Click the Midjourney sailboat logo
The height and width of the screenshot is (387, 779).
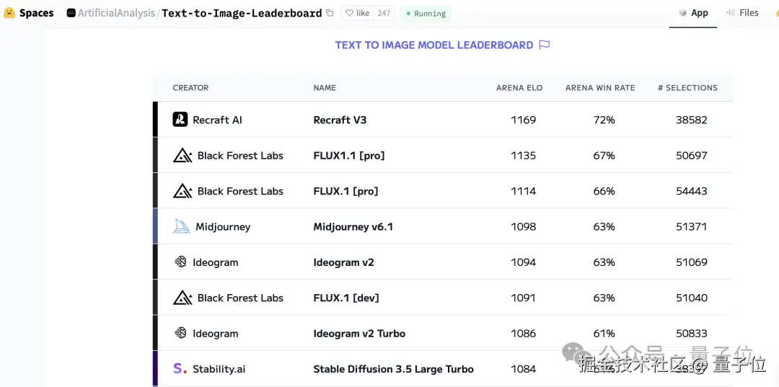[182, 227]
